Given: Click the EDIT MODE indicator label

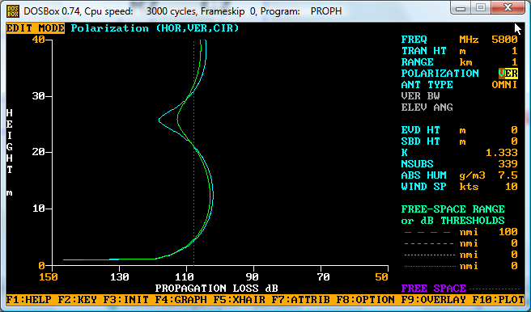Looking at the screenshot, I should [x=36, y=28].
